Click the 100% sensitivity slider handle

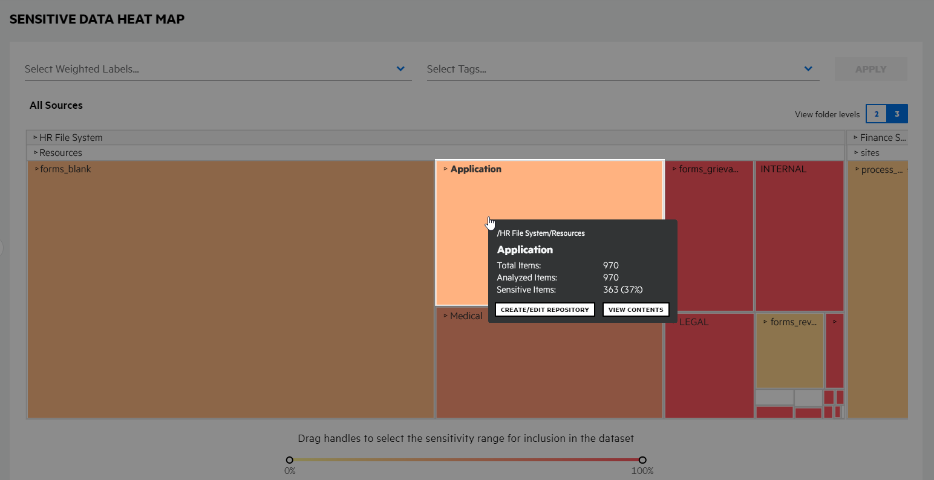coord(642,460)
